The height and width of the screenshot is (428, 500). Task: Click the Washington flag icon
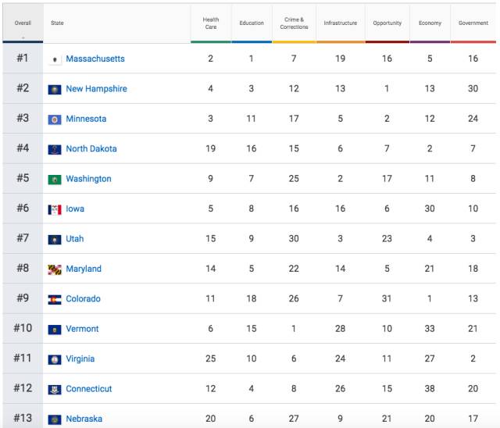coord(55,180)
